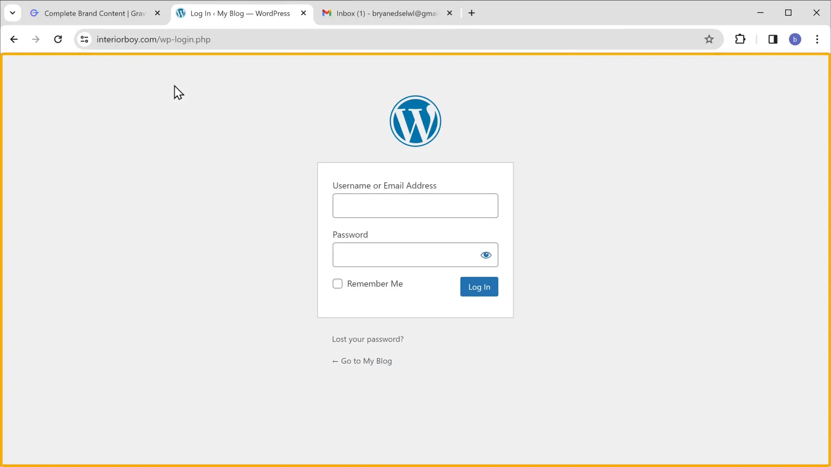
Task: Switch to the Gmail Inbox tab
Action: pyautogui.click(x=387, y=13)
